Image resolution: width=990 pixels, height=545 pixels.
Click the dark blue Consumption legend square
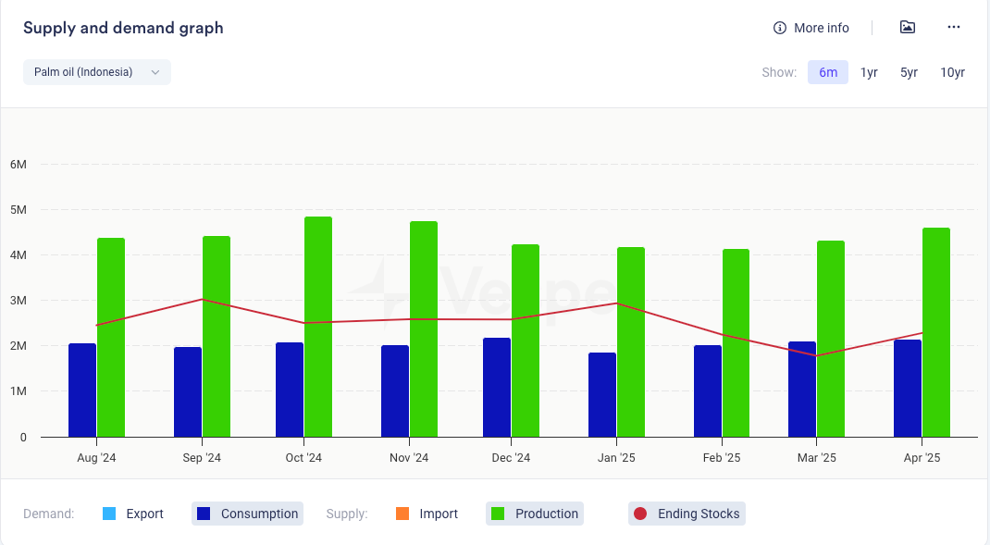[x=204, y=514]
